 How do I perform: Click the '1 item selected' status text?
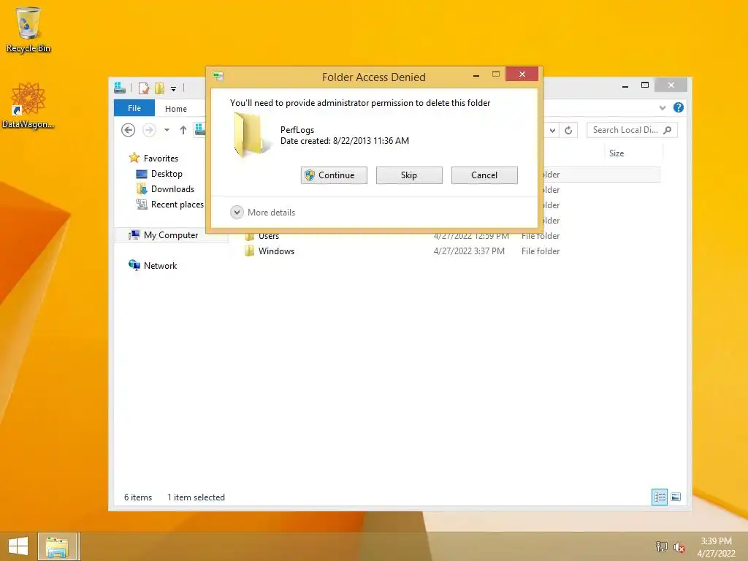click(196, 497)
